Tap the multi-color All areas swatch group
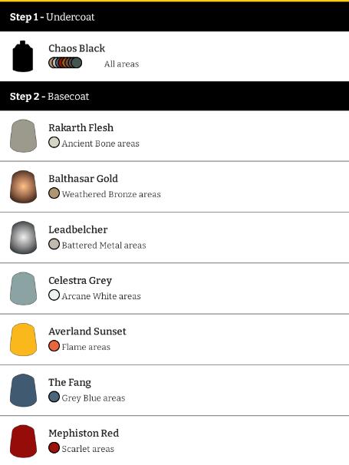 pos(65,63)
